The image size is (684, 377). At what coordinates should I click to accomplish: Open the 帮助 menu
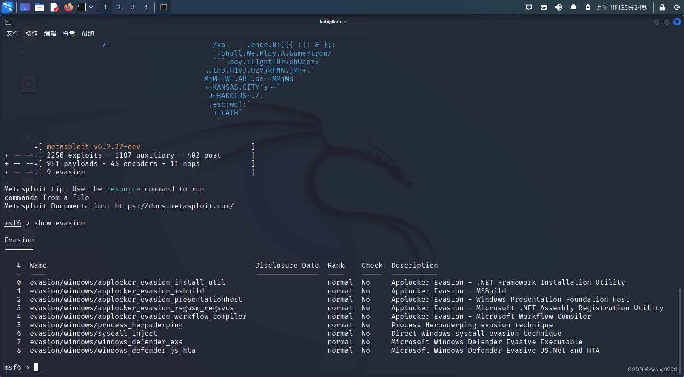pos(88,34)
